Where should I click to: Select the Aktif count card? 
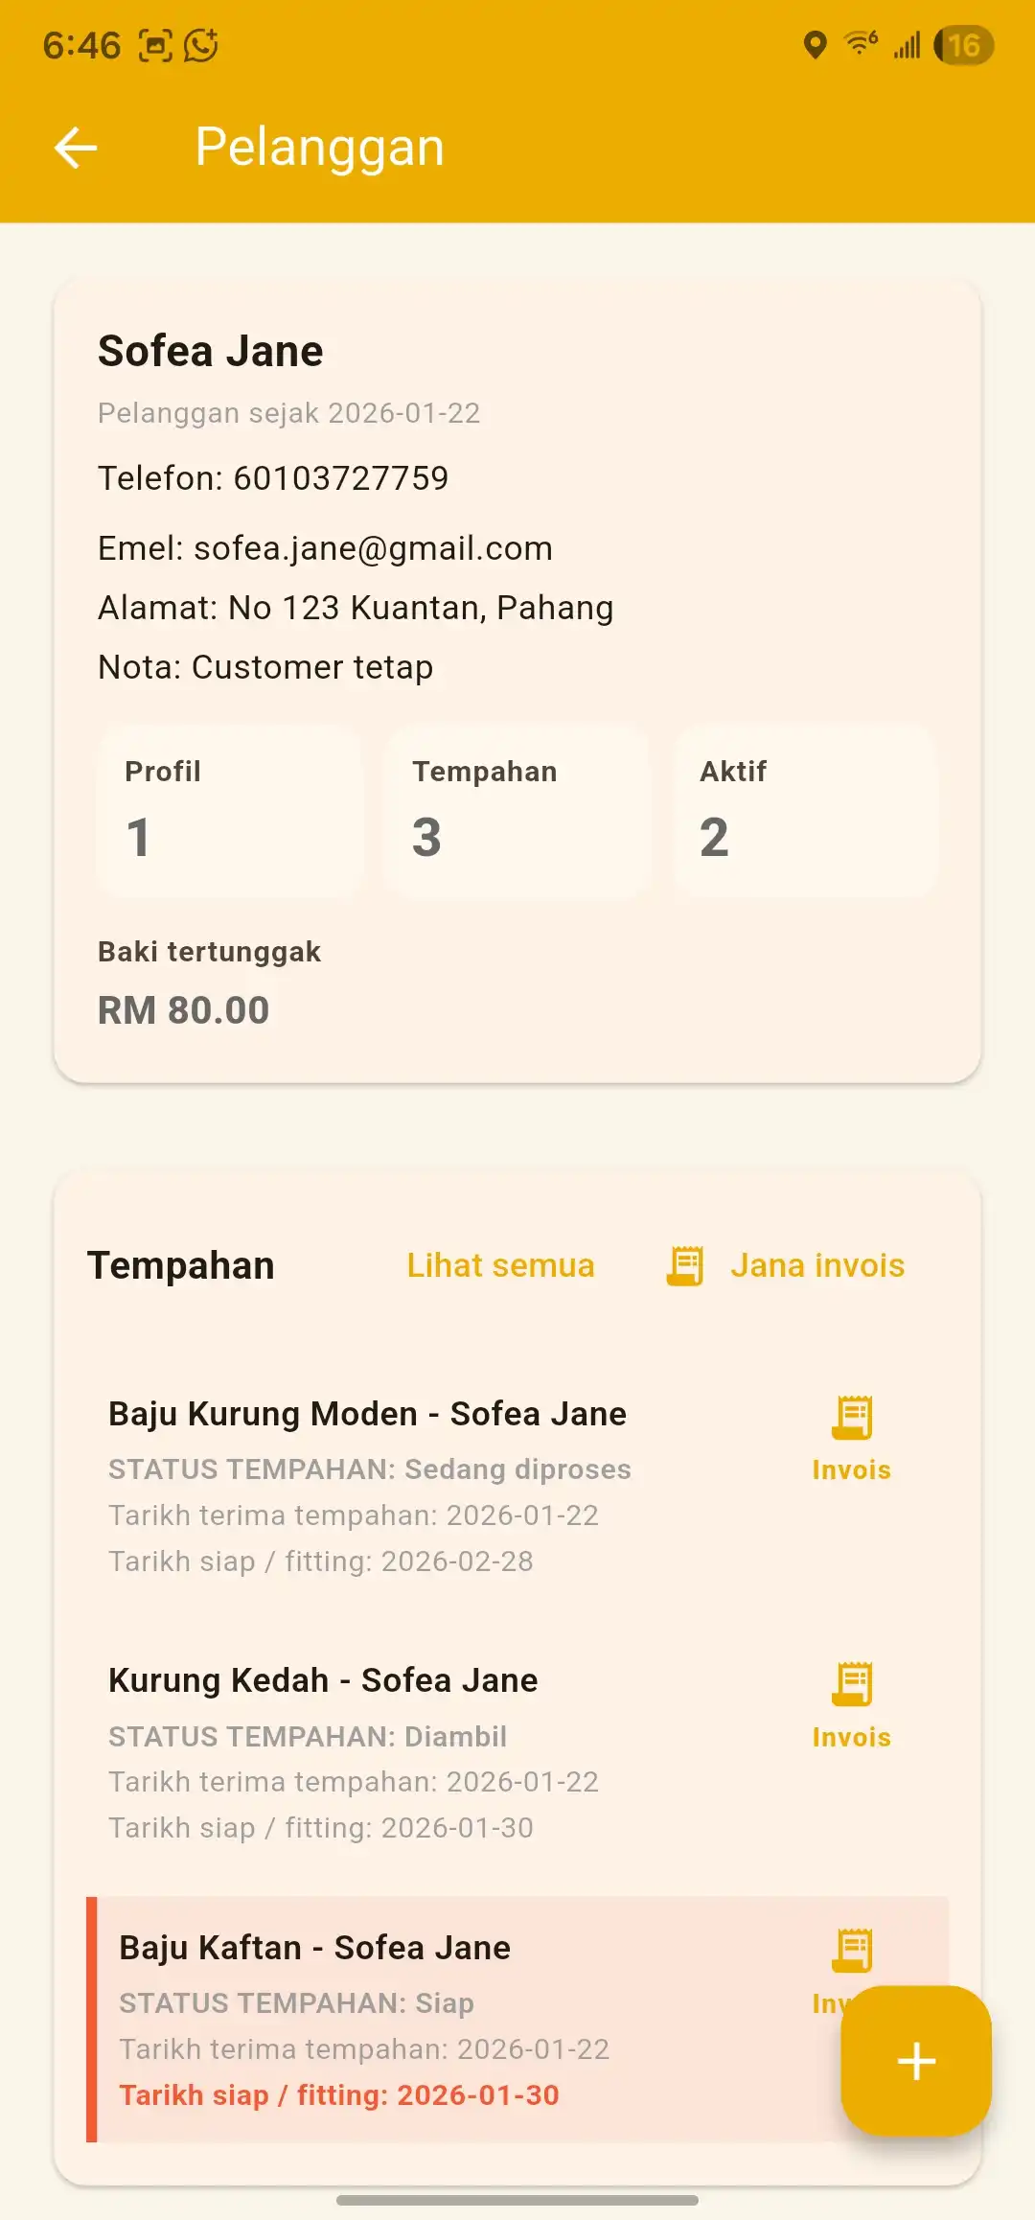[804, 811]
